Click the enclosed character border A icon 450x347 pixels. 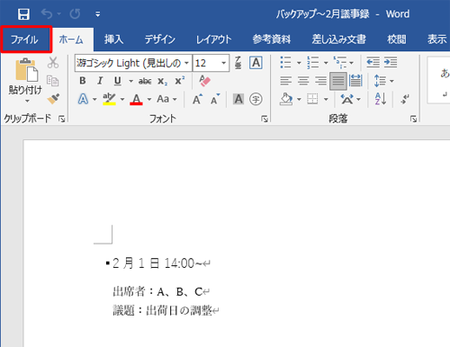[256, 63]
